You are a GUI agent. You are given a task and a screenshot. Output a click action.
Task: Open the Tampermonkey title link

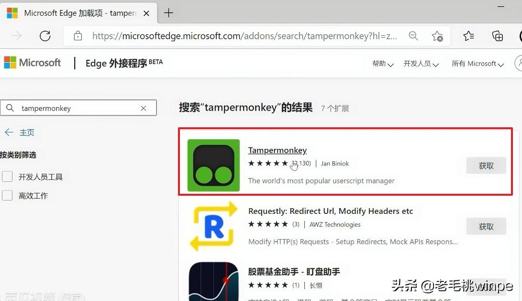click(278, 150)
